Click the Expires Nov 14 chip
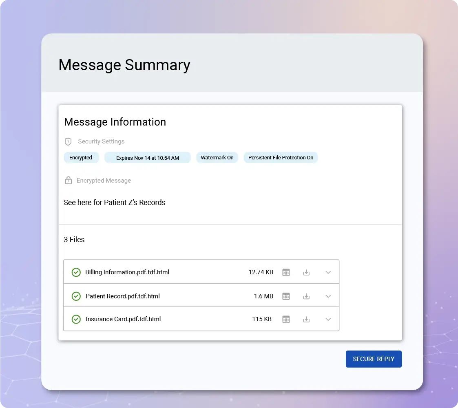Screen dimensions: 458x408 148,157
